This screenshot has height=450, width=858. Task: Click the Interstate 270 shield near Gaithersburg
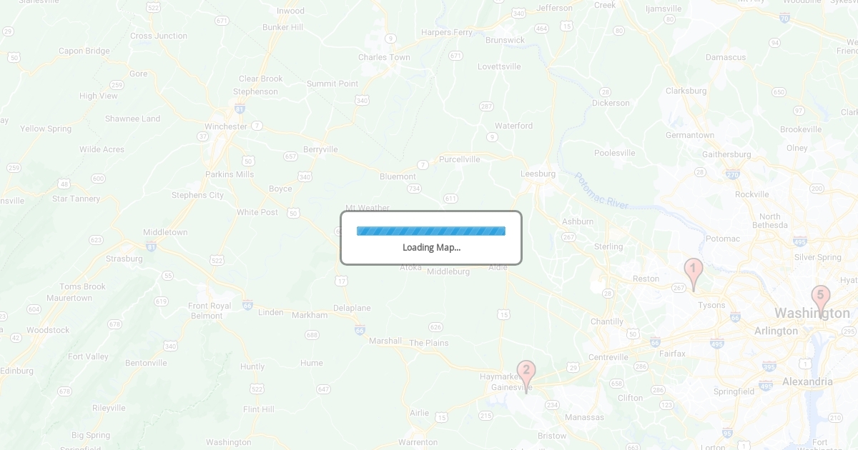(732, 174)
